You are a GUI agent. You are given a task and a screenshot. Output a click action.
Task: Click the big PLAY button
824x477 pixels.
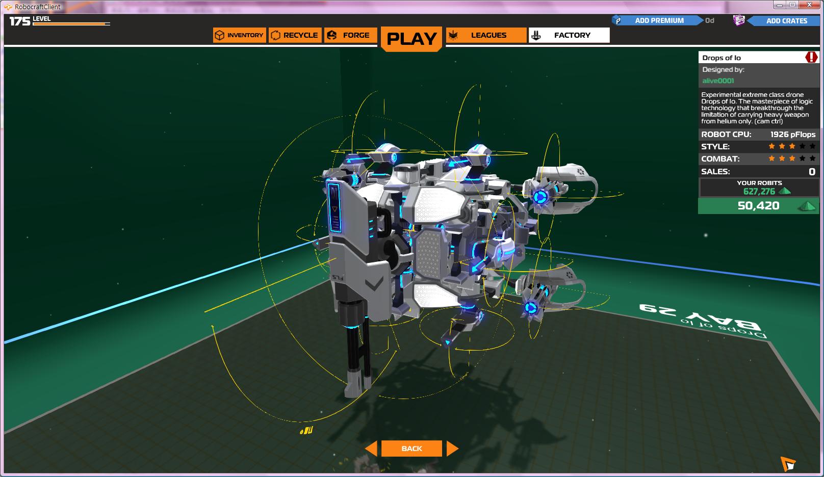pos(411,39)
